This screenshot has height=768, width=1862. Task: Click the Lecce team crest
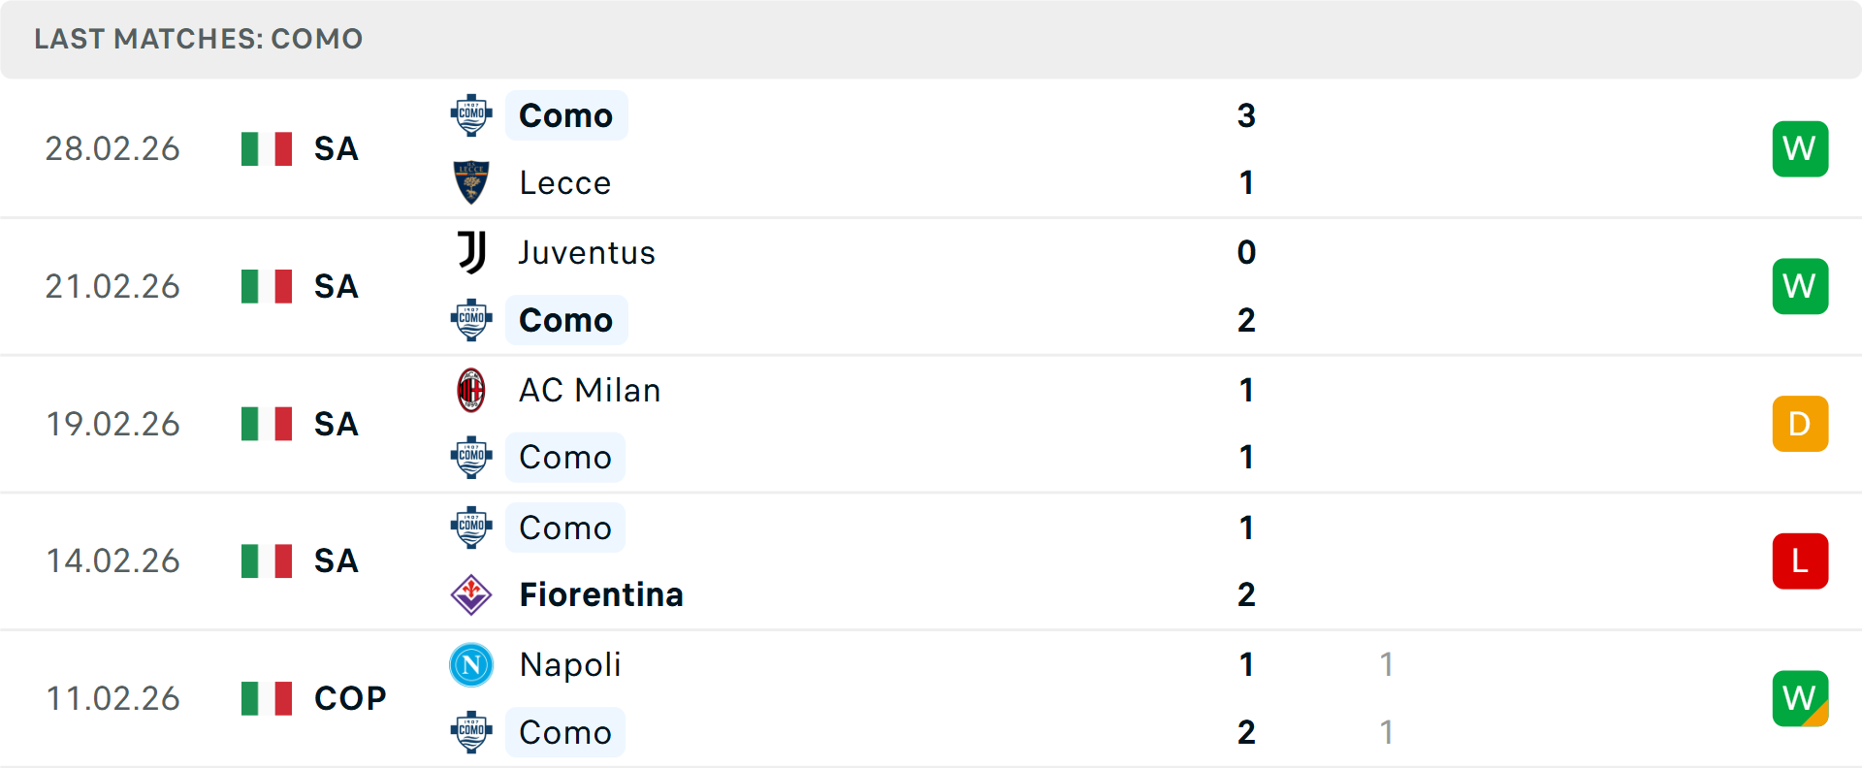click(x=471, y=182)
